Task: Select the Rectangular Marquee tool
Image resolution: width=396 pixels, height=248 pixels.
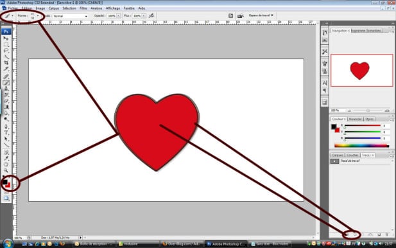Action: (6, 45)
